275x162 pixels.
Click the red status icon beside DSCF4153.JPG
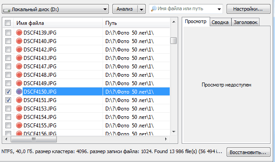click(x=19, y=108)
